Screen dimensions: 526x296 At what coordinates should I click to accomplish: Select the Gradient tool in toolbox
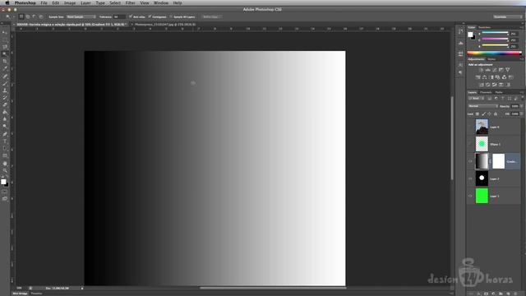click(x=5, y=113)
